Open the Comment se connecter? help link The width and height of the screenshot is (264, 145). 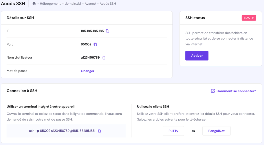coord(236,91)
